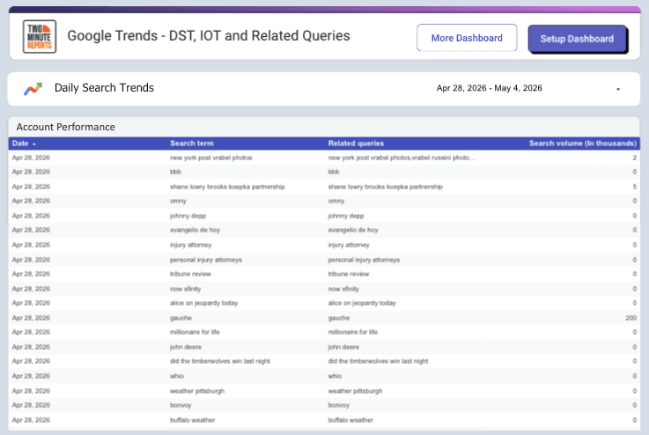The height and width of the screenshot is (435, 649).
Task: Open the More Dashboard button
Action: pos(467,38)
